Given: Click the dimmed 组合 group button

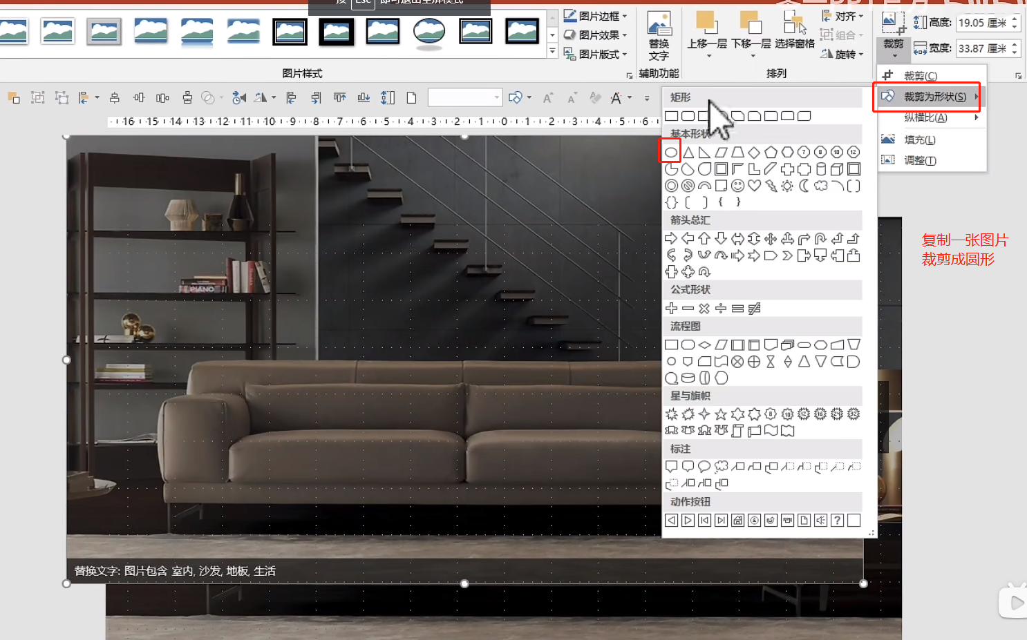Looking at the screenshot, I should 842,35.
